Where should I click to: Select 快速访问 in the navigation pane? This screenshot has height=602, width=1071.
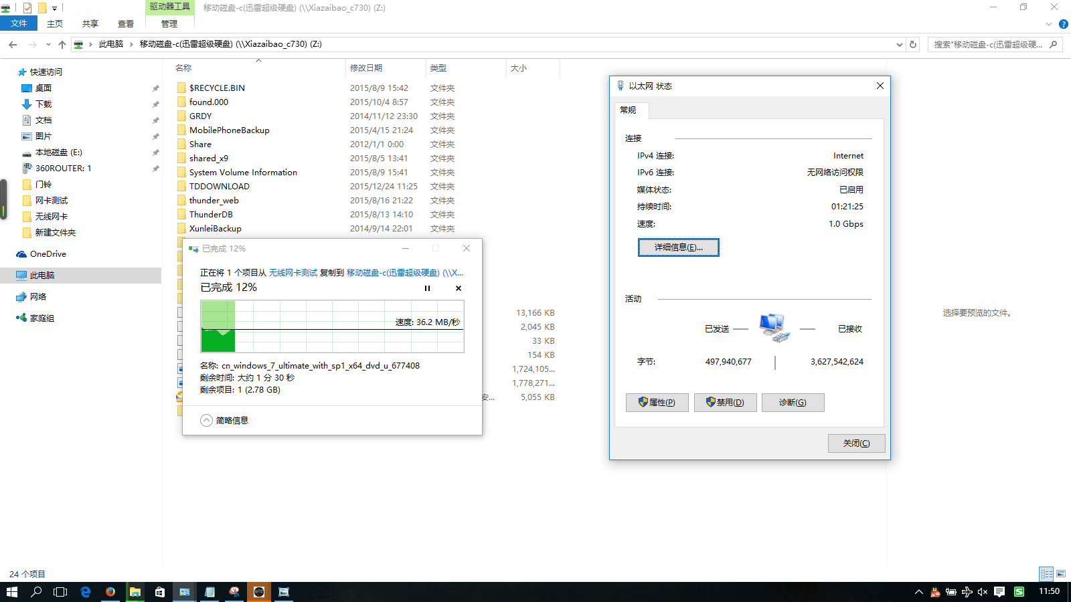[x=46, y=72]
